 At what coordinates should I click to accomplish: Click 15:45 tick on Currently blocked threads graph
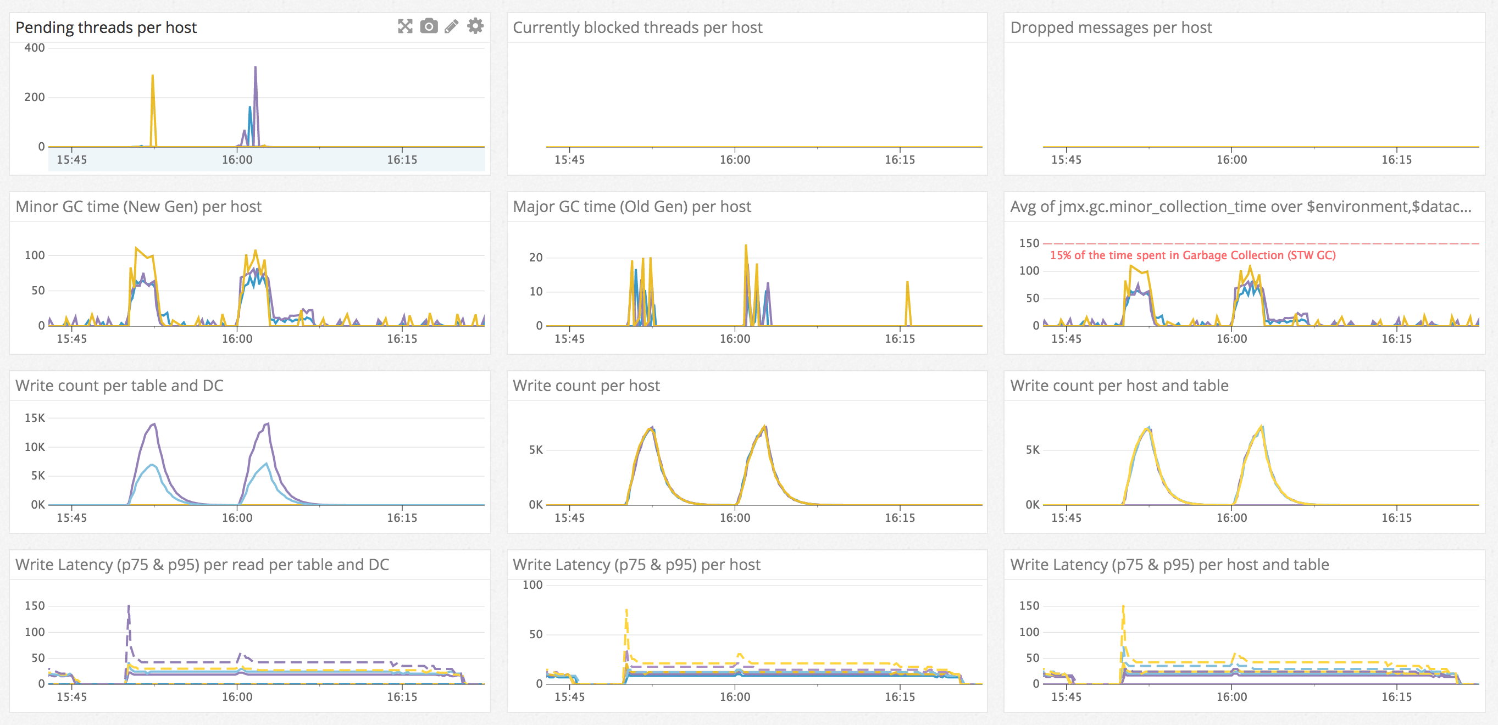(569, 160)
